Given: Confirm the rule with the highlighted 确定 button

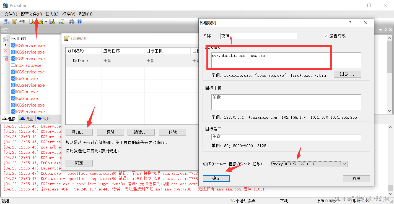Looking at the screenshot, I should (x=216, y=179).
